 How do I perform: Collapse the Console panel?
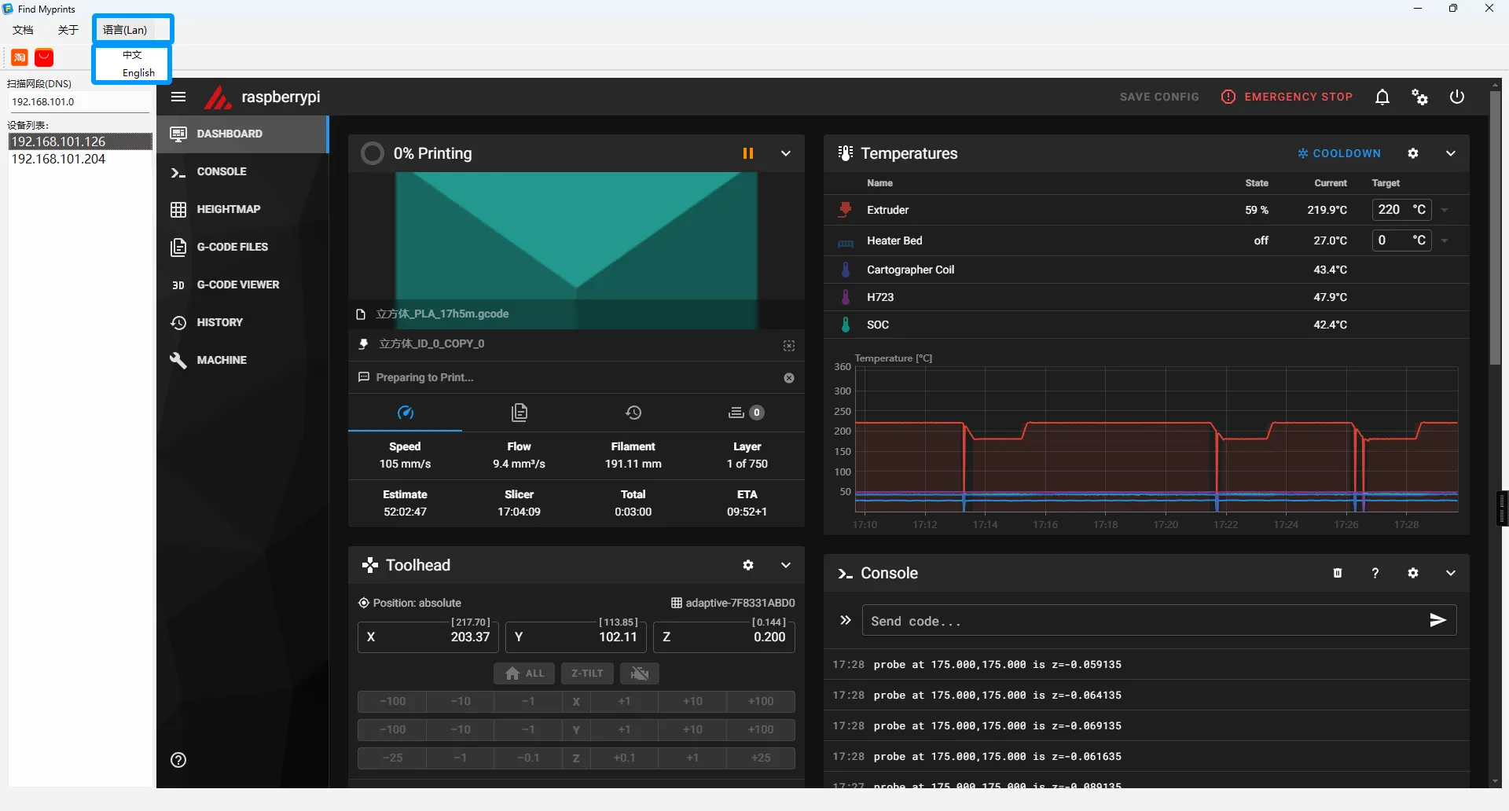(1450, 573)
